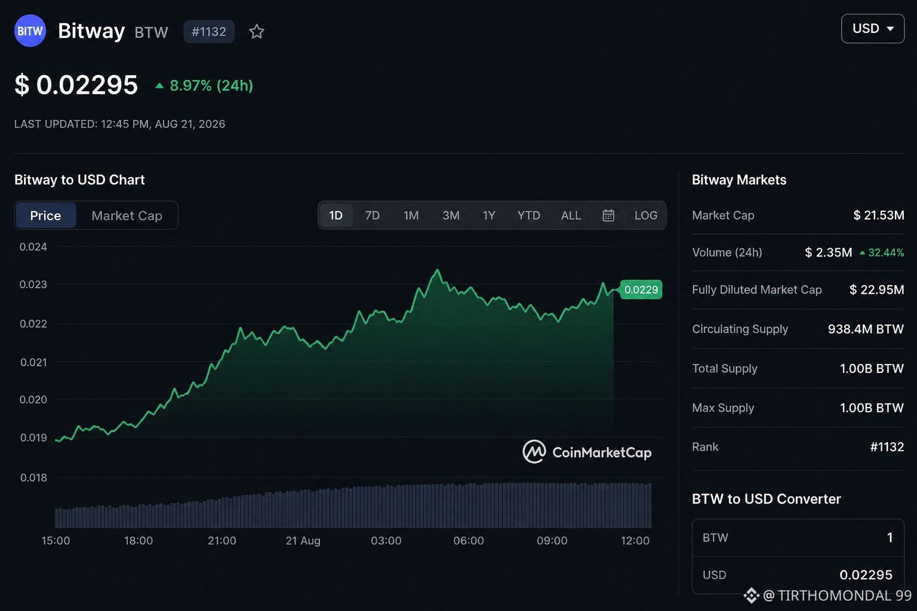Click the LAST UPDATED timestamp text

coord(120,124)
